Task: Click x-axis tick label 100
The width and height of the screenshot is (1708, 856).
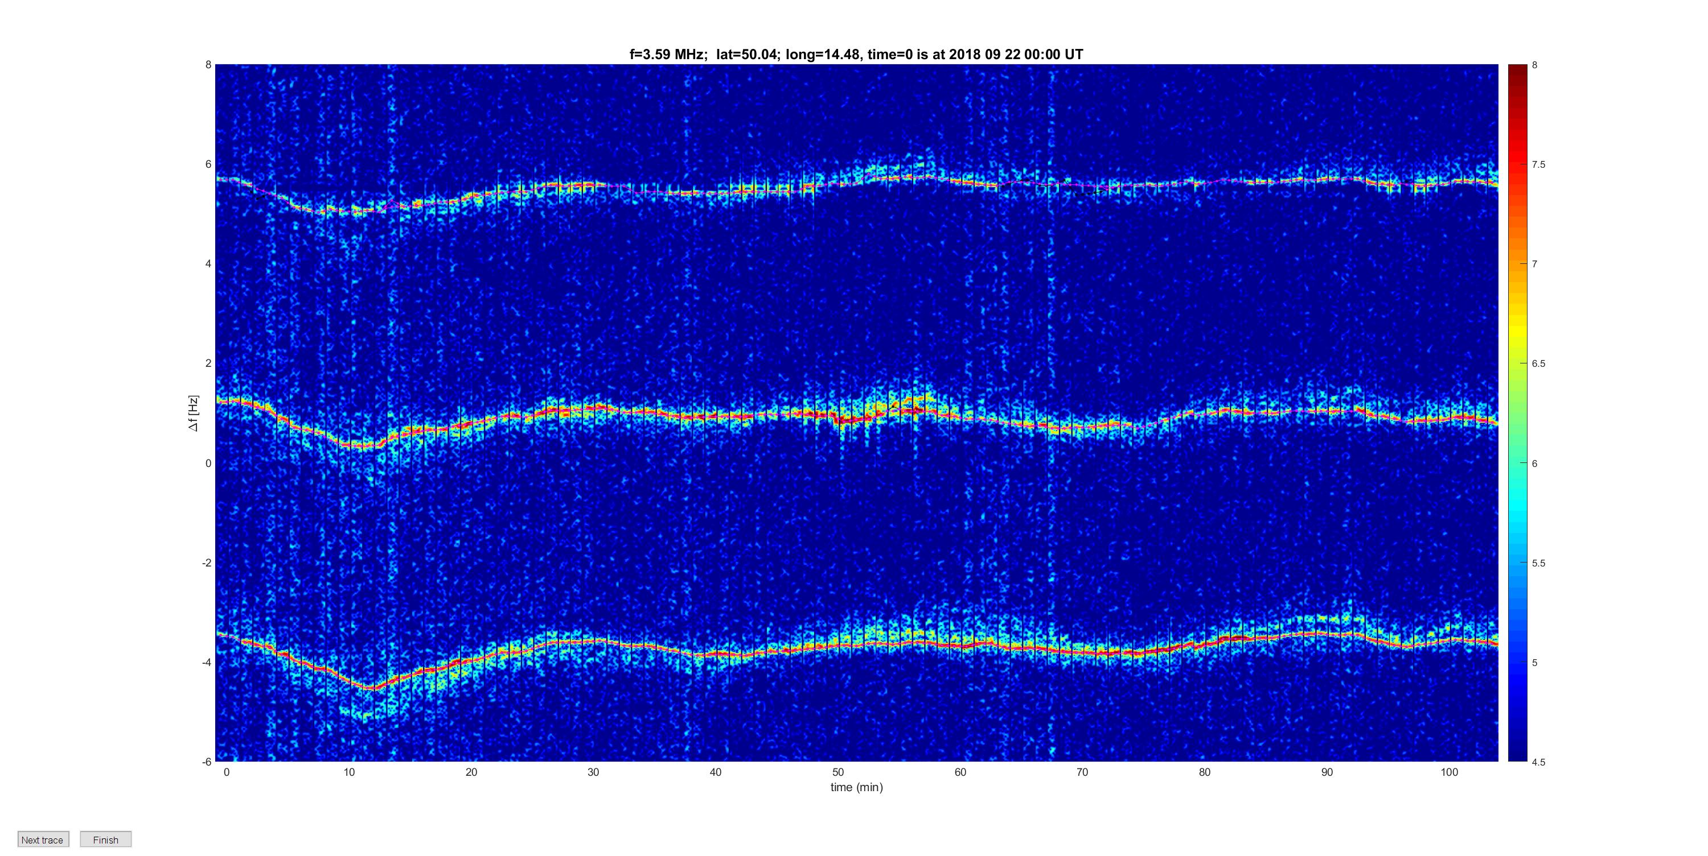Action: [1450, 772]
